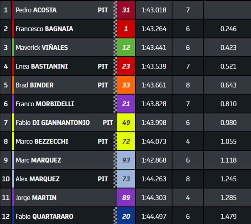Click the blue number 20 badge
This screenshot has width=251, height=224.
[x=126, y=216]
